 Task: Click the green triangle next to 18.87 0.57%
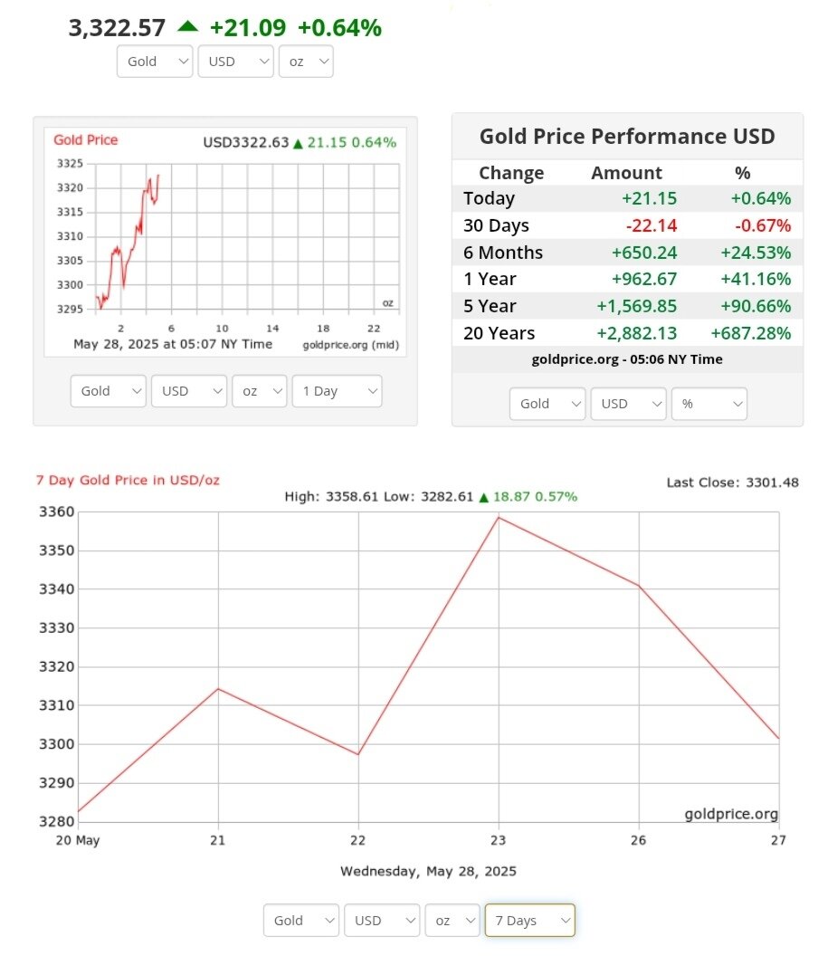484,497
